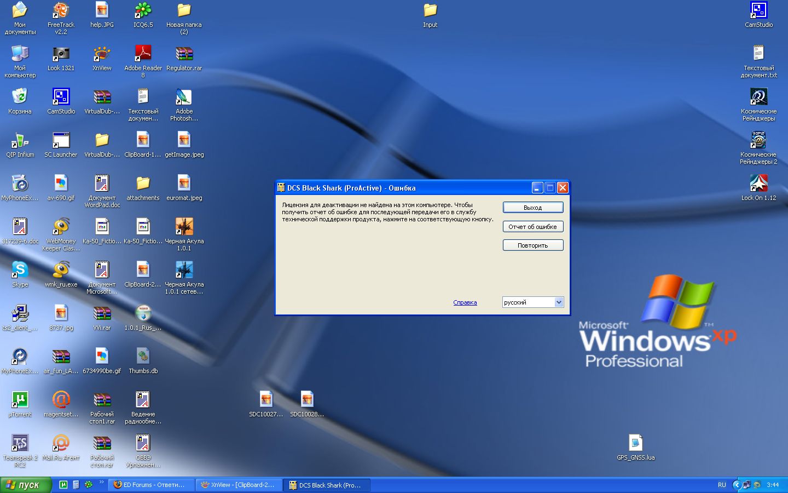
Task: Click the ICQ flower icon in Quick Launch
Action: (88, 485)
